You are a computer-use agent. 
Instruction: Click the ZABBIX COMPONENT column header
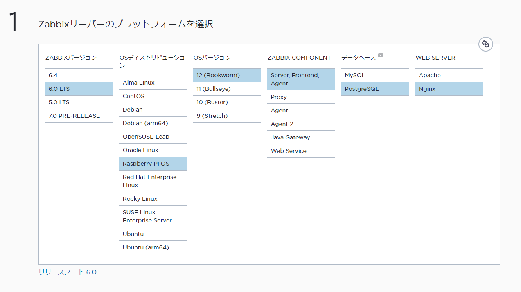click(x=299, y=58)
